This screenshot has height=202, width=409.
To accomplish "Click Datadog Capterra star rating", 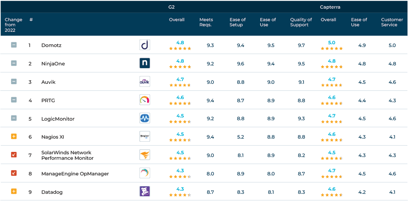I will pos(332,195).
